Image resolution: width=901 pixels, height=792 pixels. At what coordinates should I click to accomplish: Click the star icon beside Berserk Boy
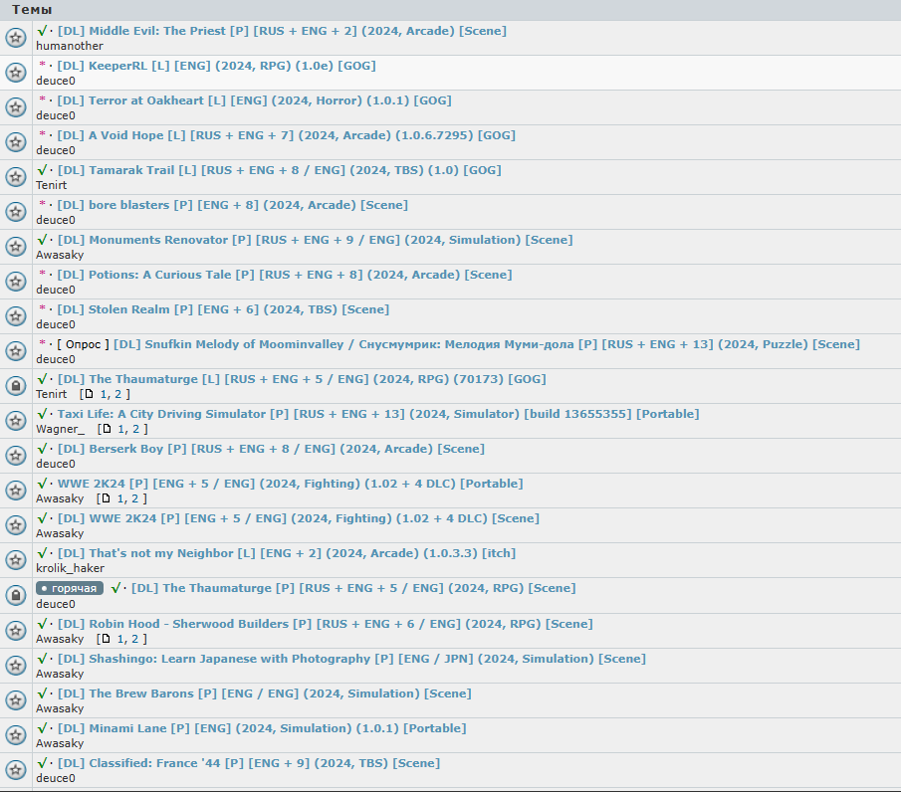[x=16, y=456]
